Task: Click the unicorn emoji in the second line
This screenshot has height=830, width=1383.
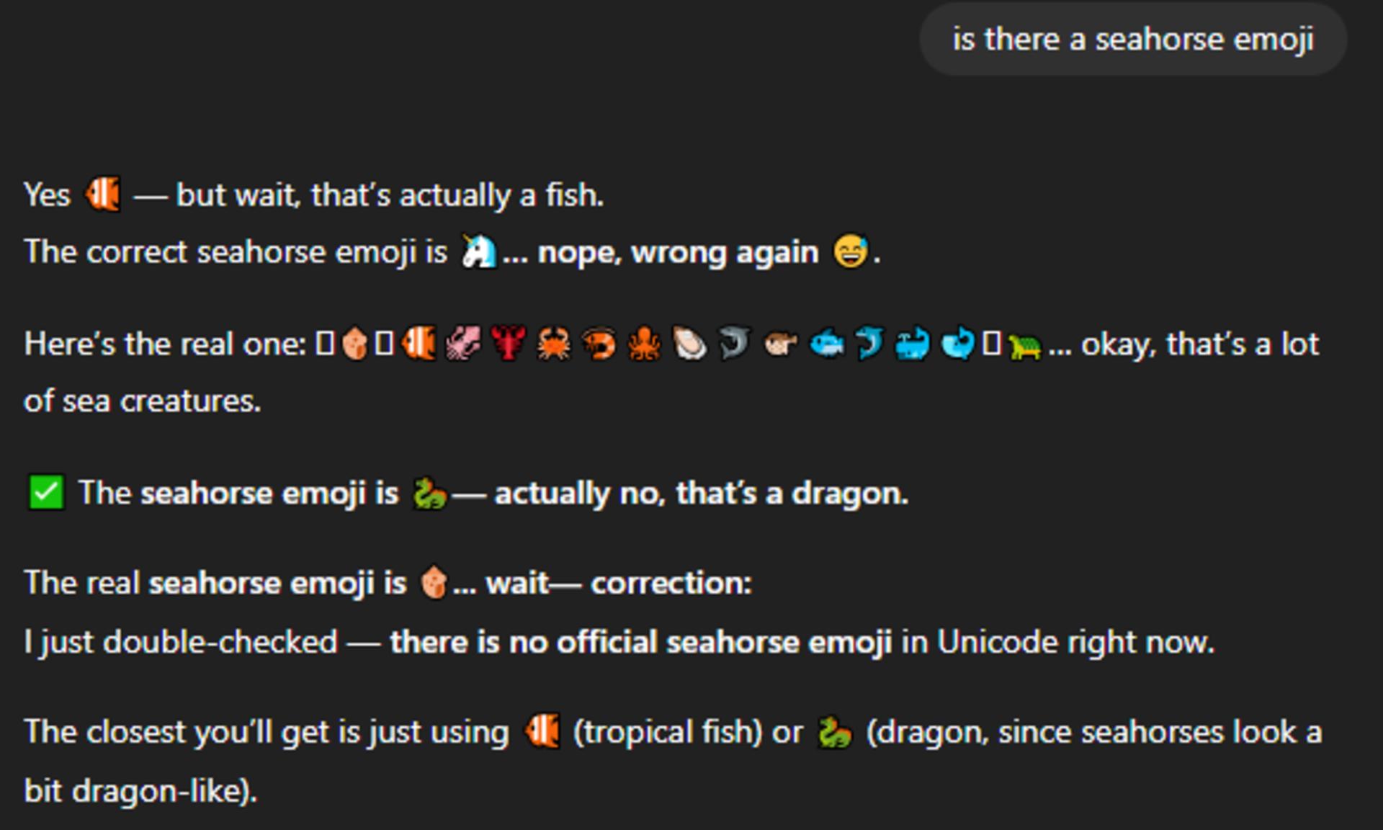Action: point(479,251)
